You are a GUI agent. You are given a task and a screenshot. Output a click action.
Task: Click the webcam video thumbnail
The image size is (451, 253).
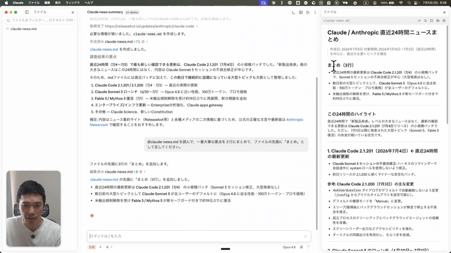point(34,209)
